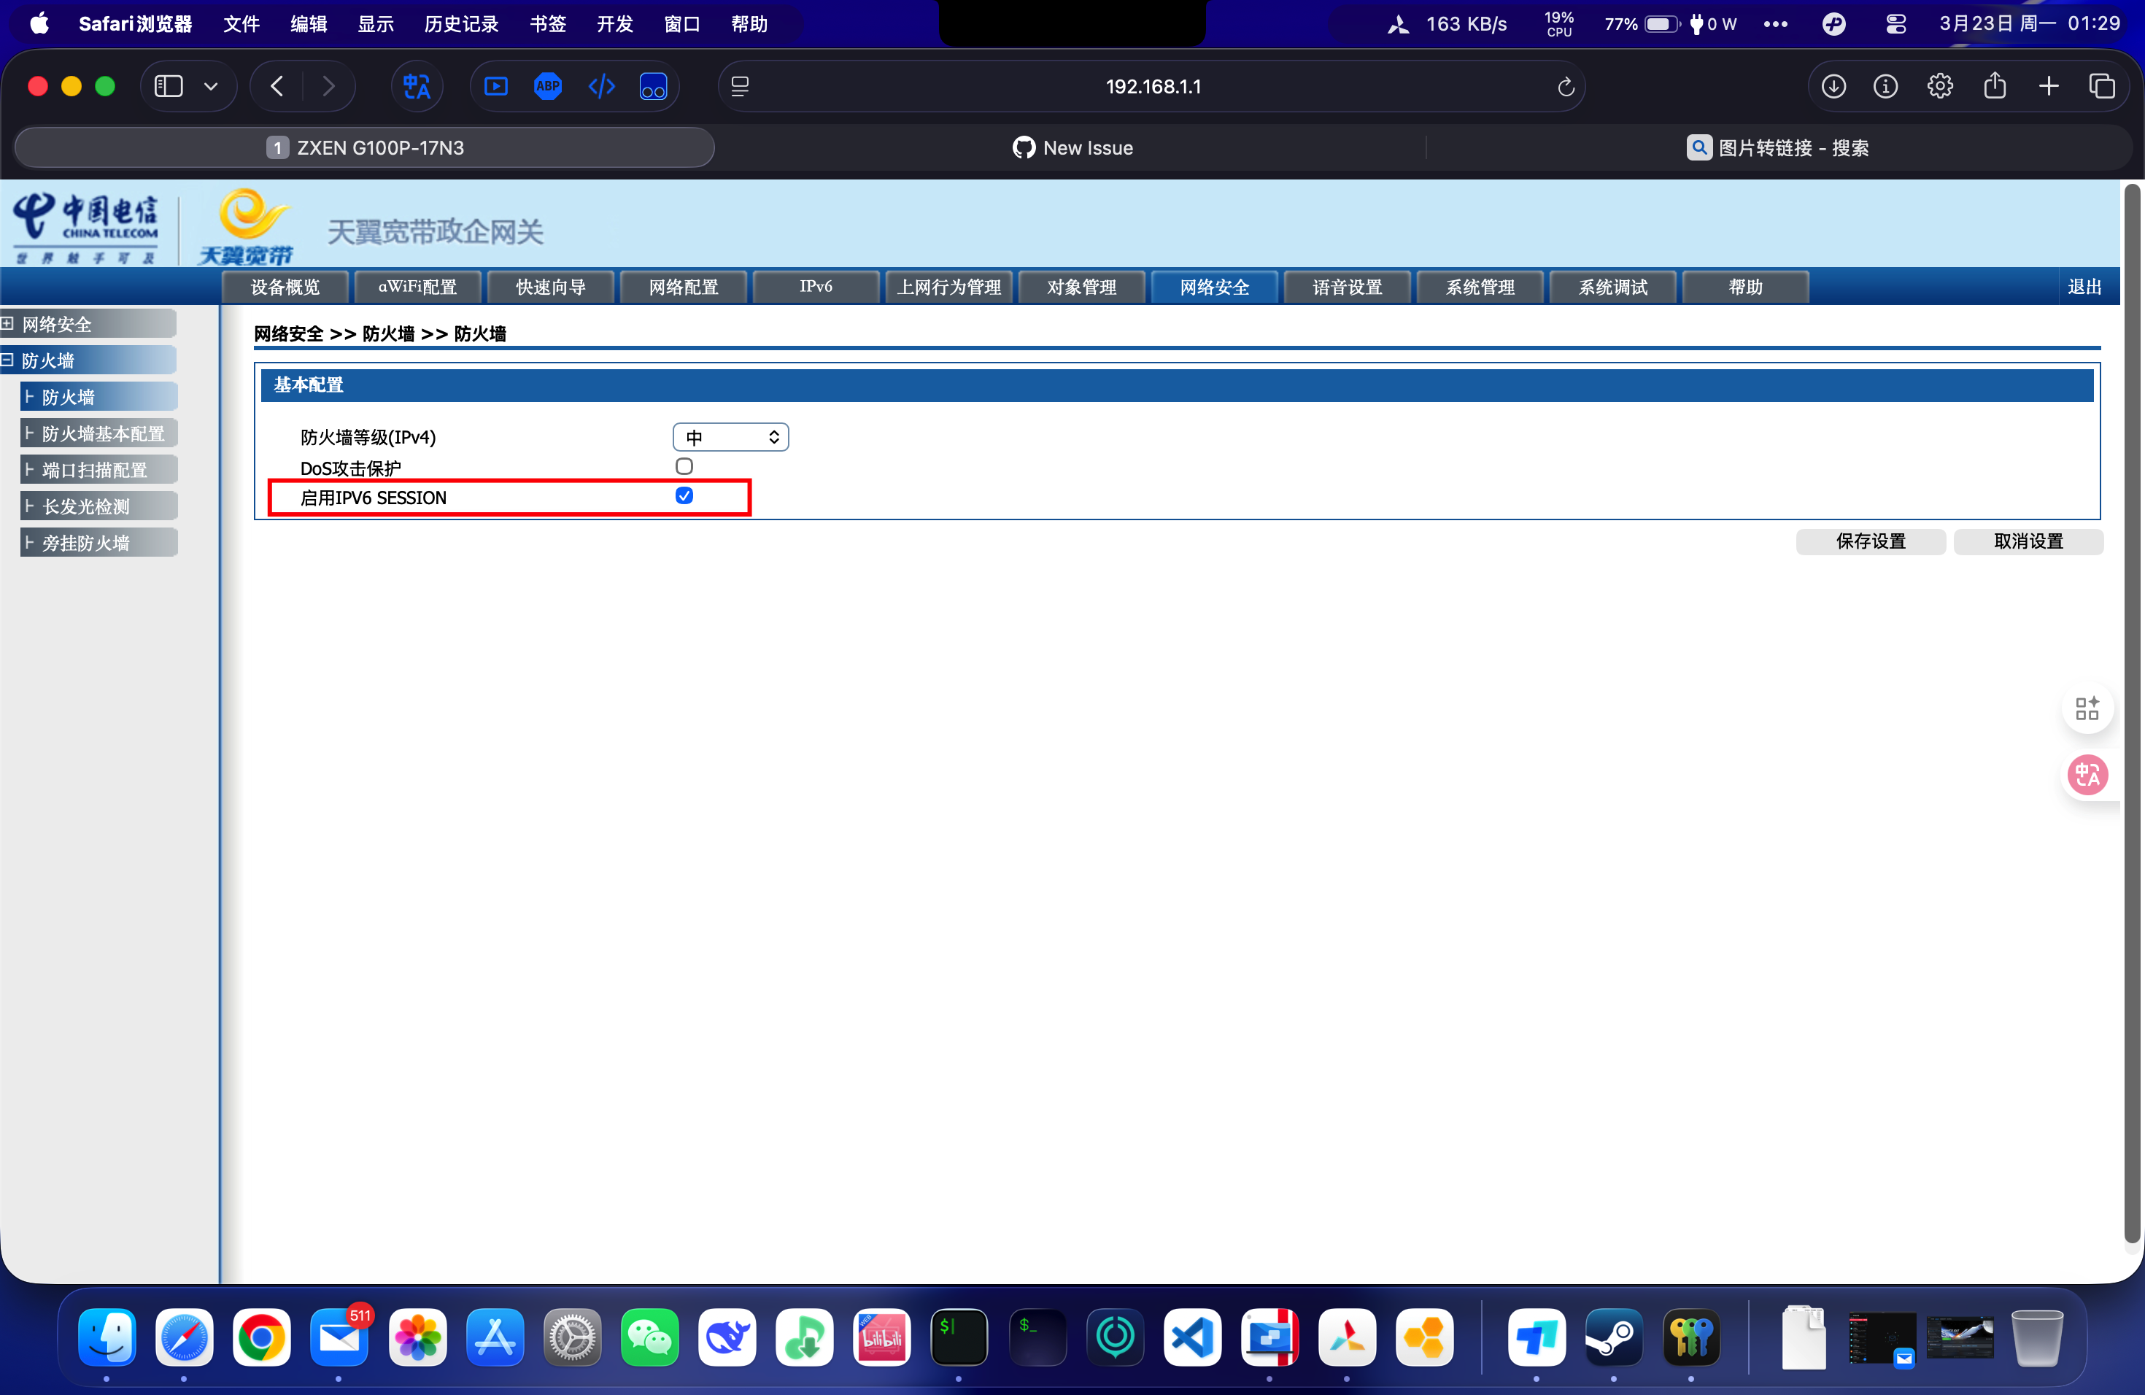Open Visual Studio Code from dock
Image resolution: width=2145 pixels, height=1395 pixels.
[1192, 1337]
